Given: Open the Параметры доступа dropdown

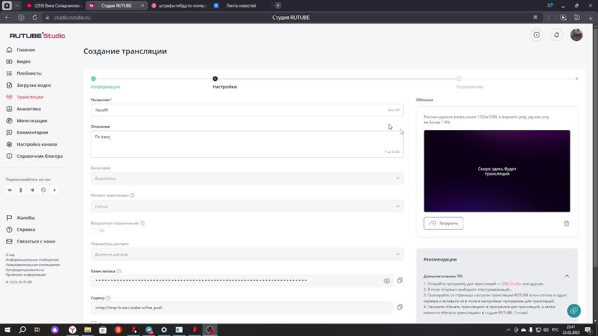Looking at the screenshot, I should [x=247, y=254].
